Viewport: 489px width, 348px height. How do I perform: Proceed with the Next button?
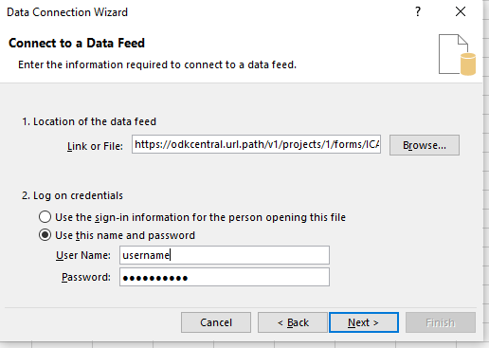tap(364, 322)
